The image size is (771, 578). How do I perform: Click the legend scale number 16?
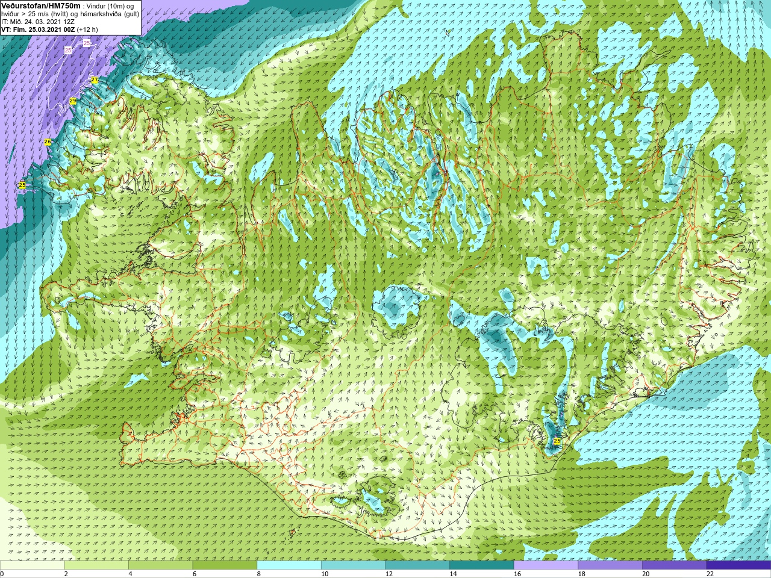coord(517,574)
